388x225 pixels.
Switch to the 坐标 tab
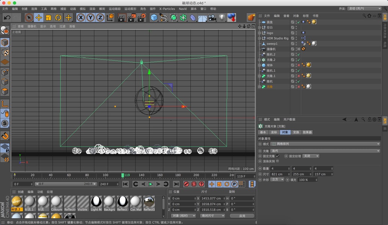tap(274, 132)
